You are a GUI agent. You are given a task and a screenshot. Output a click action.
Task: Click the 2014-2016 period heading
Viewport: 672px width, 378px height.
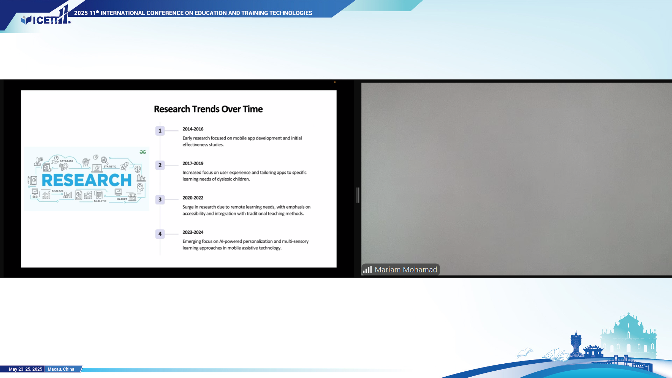[x=193, y=129]
